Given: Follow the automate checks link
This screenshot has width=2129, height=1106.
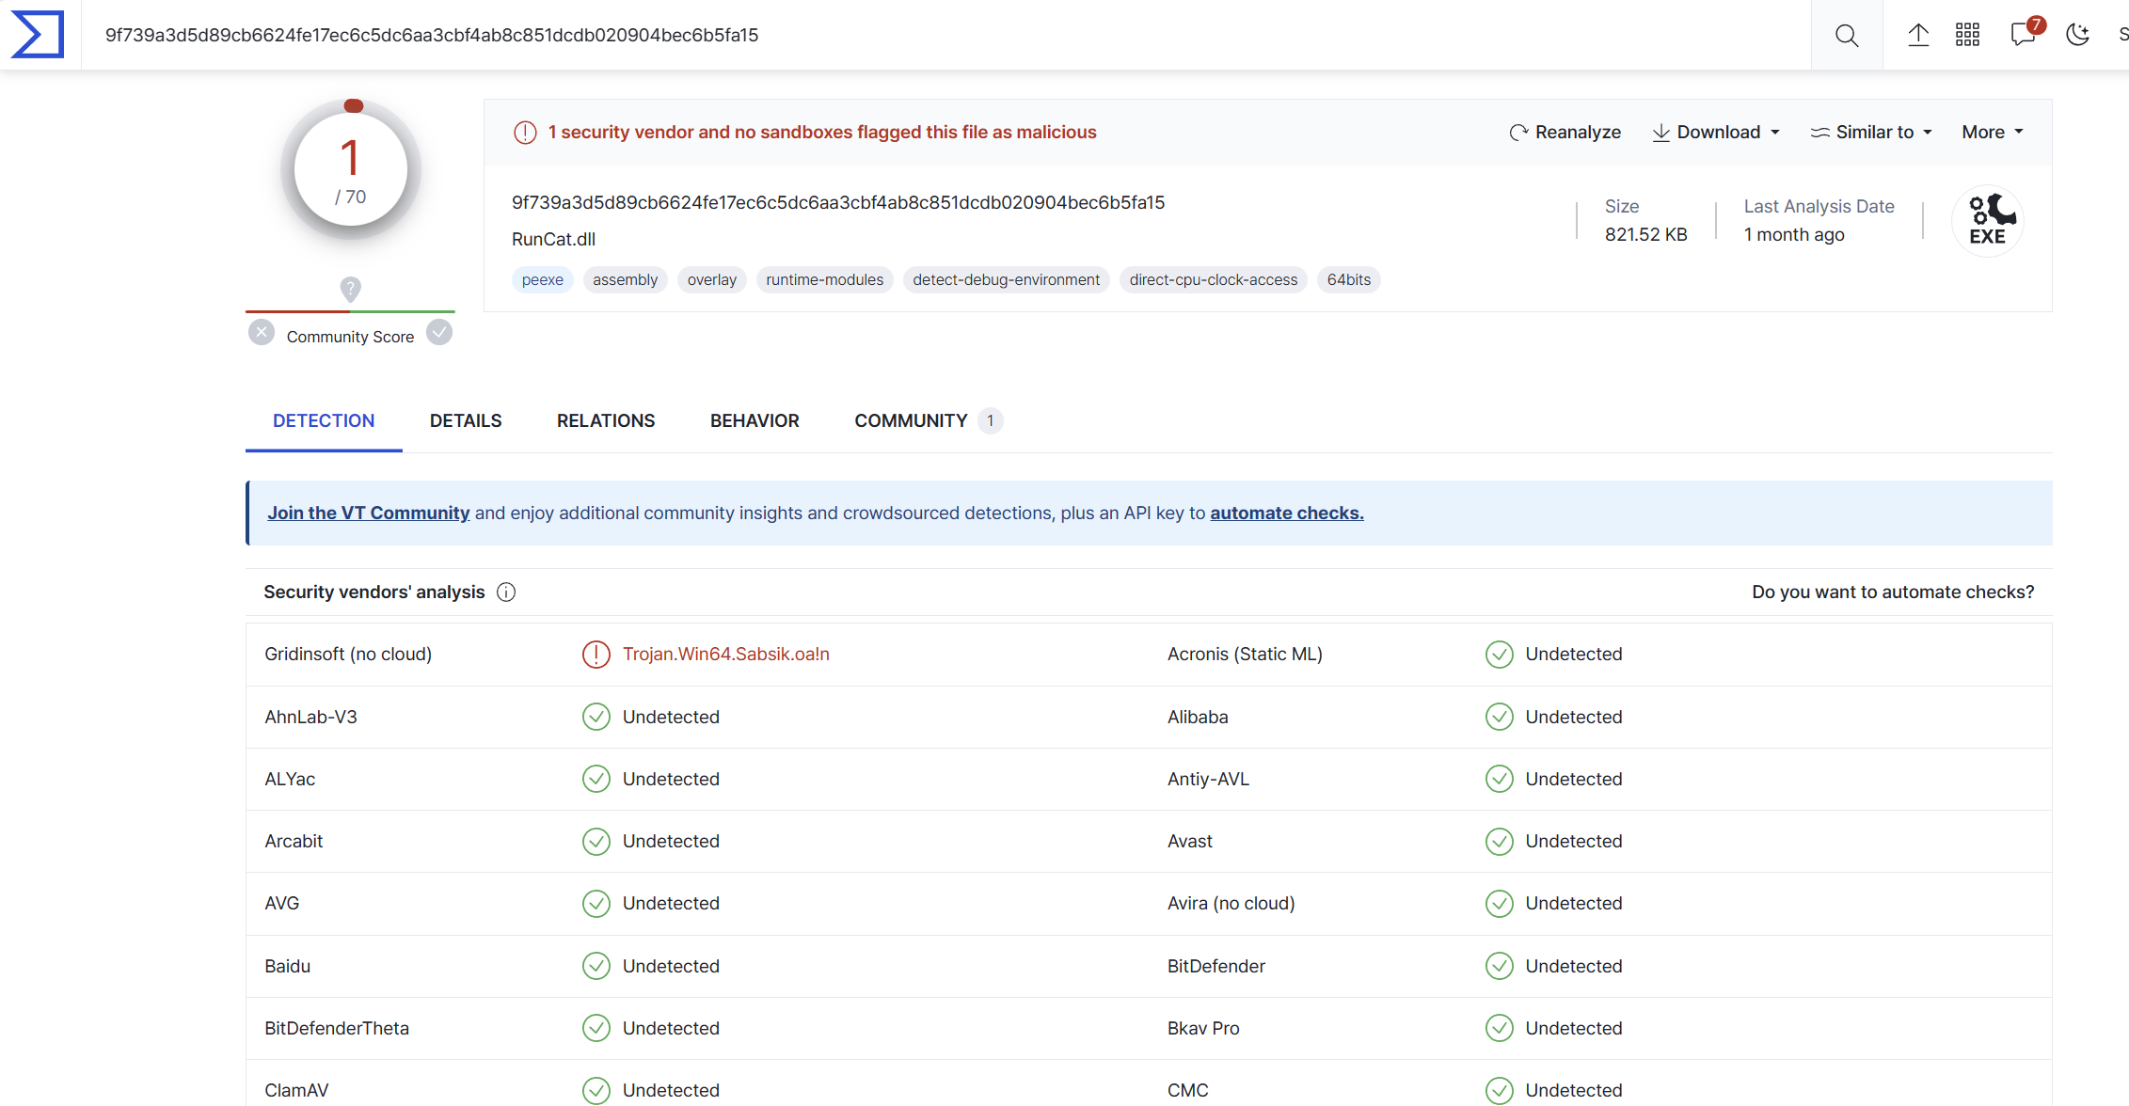Looking at the screenshot, I should point(1286,513).
